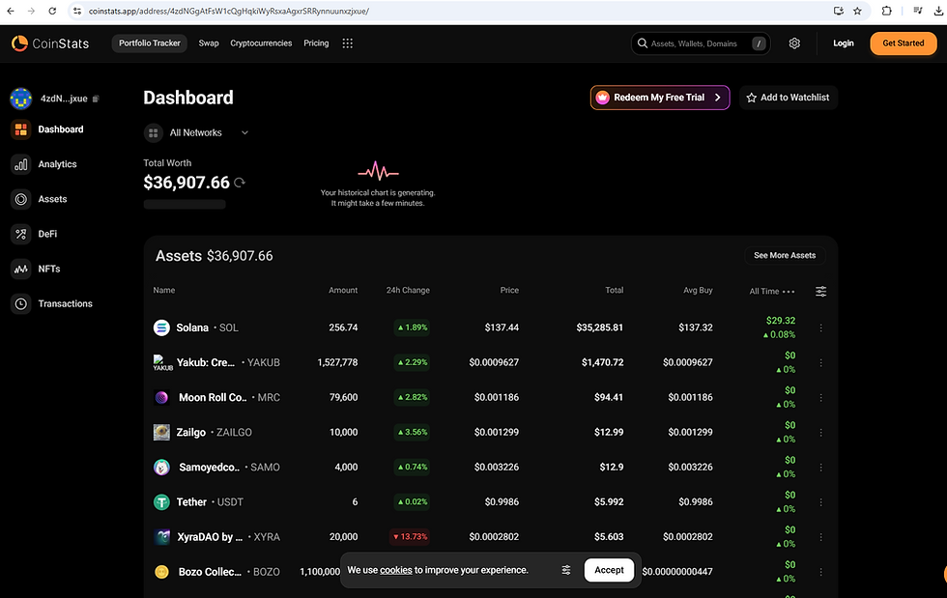
Task: Open Samoyedcoin row three-dot menu
Action: click(x=820, y=467)
